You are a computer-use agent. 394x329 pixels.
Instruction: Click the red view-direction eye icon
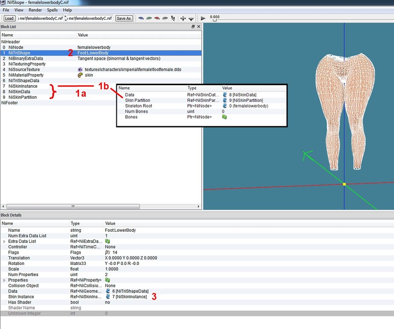157,18
